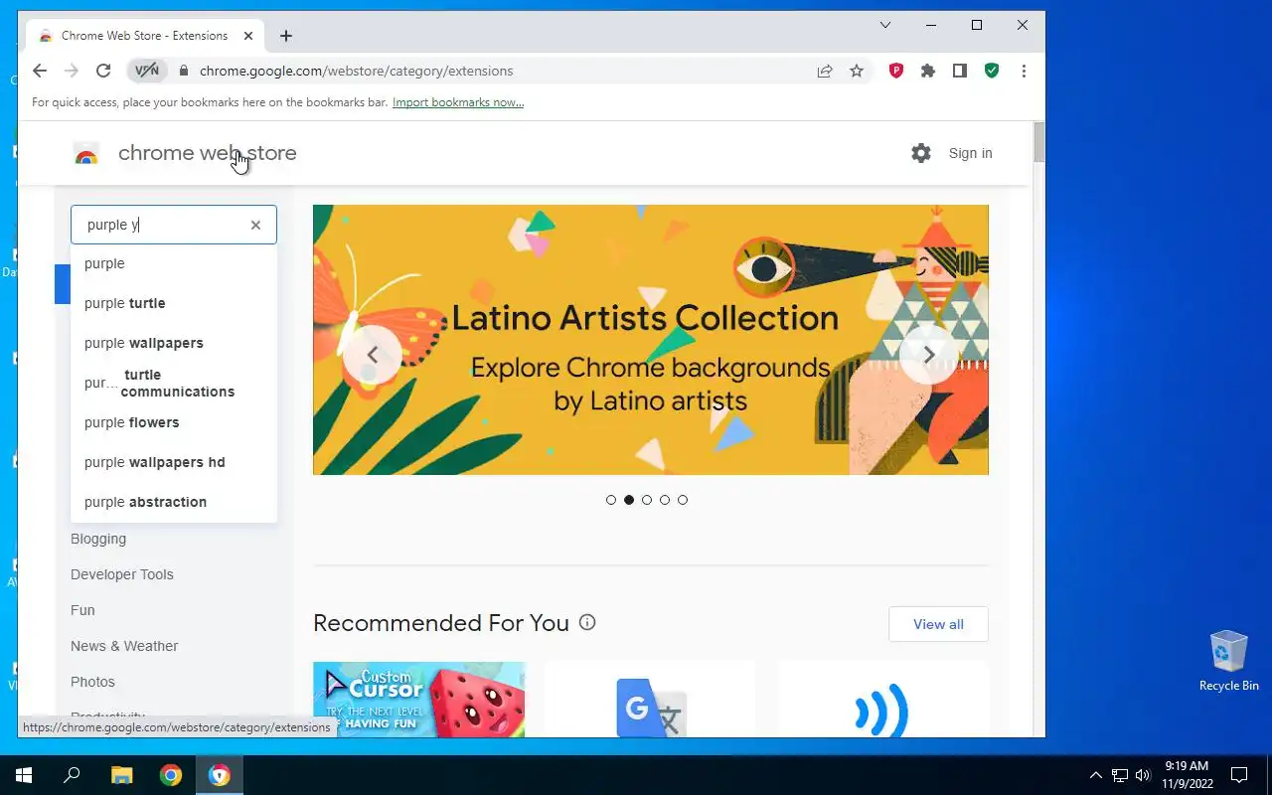The width and height of the screenshot is (1272, 795).
Task: Show hidden tray icons chevron
Action: tap(1096, 775)
